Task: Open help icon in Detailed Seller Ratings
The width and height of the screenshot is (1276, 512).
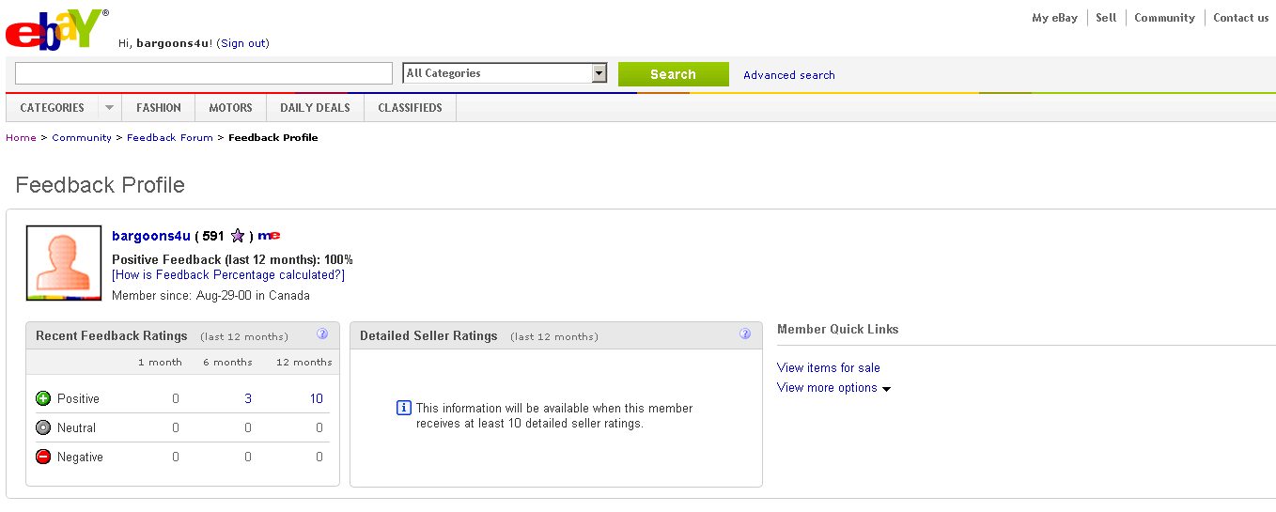Action: pos(745,334)
